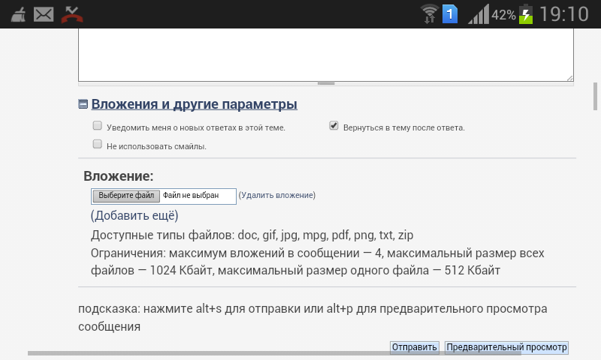Click the text area bottom resize grip bar
This screenshot has width=601, height=360.
tap(326, 83)
